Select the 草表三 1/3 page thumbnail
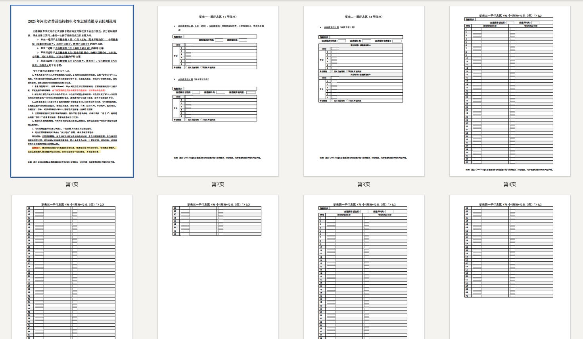Screen dimensions: 583x339 (510, 91)
